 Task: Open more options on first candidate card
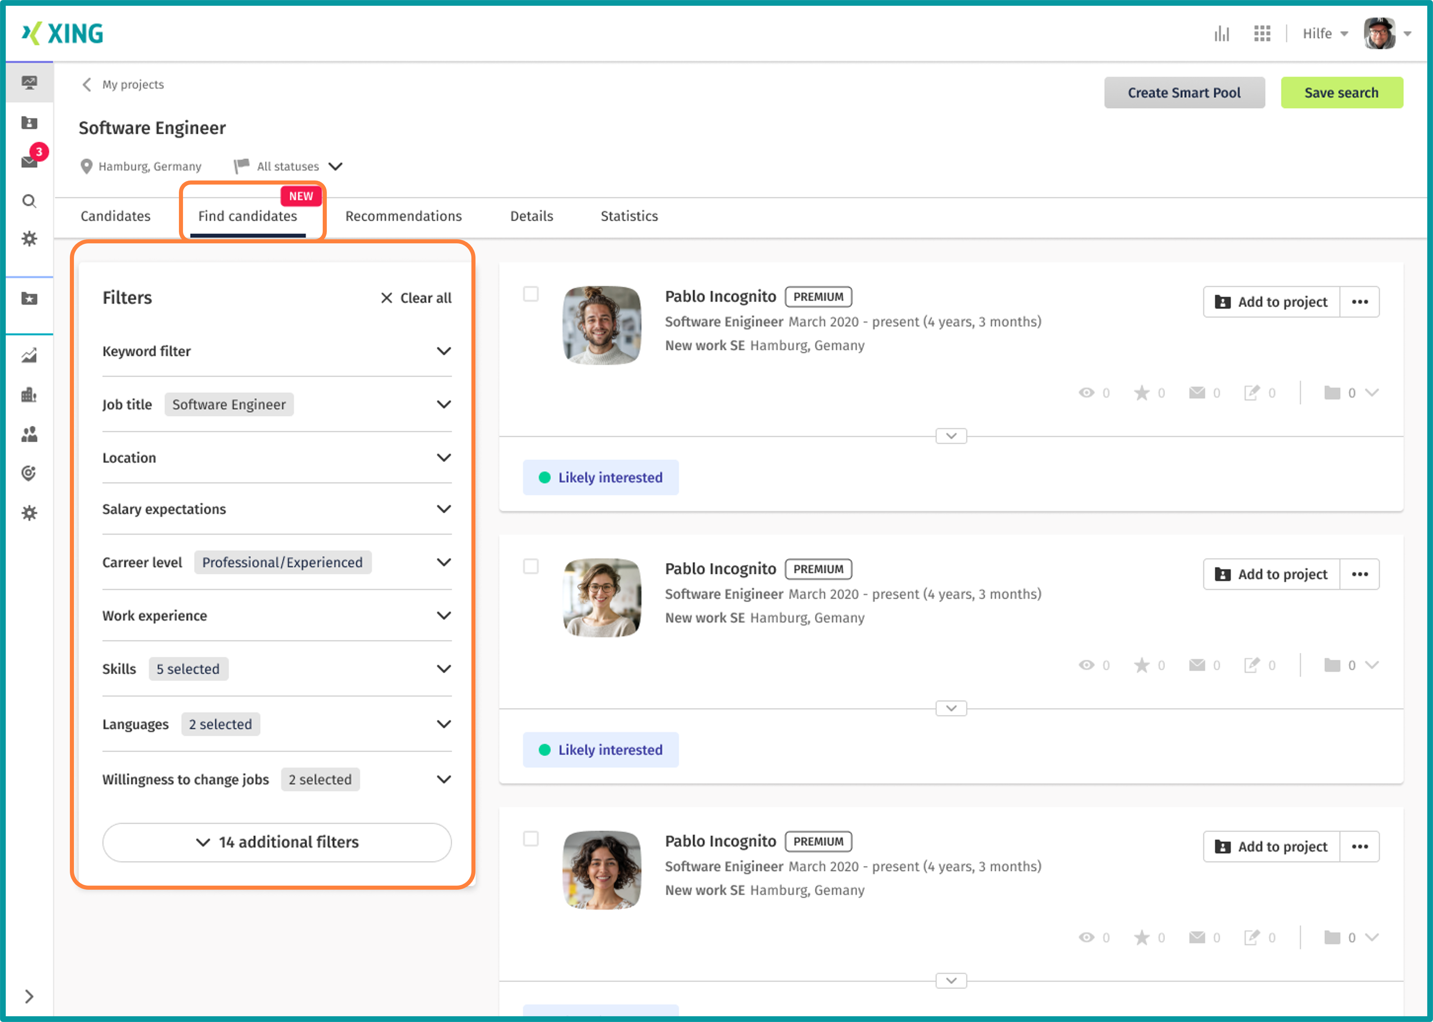pyautogui.click(x=1359, y=302)
